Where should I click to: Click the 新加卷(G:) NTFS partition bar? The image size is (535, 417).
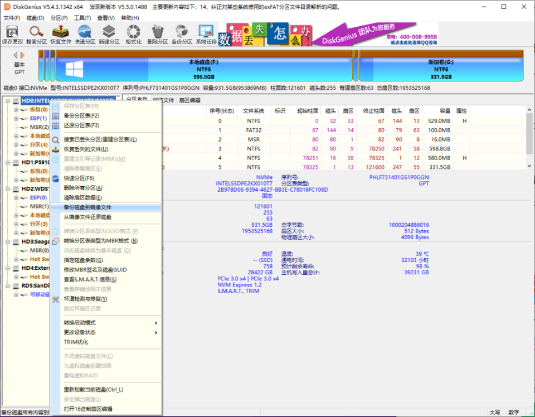(x=441, y=66)
